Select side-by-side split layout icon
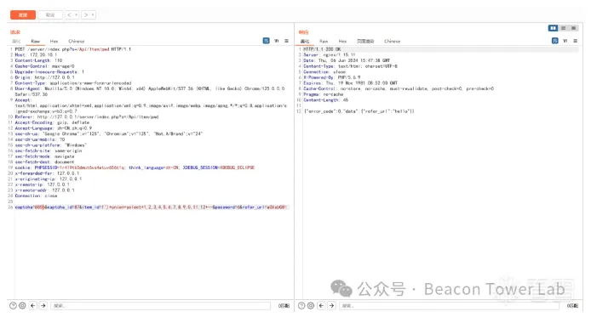The image size is (591, 323). (x=553, y=28)
